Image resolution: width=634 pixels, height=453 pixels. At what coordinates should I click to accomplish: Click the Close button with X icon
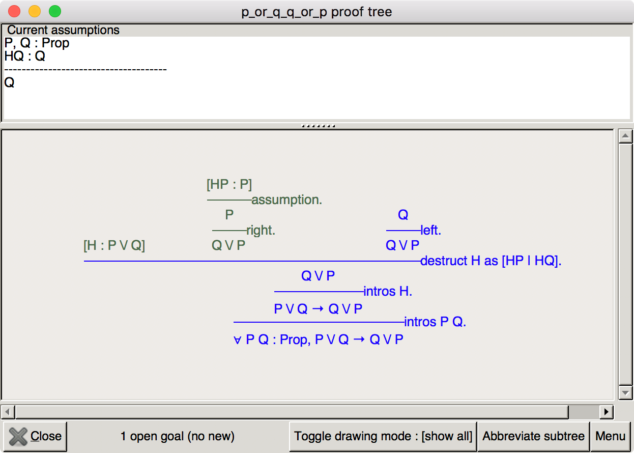coord(35,436)
